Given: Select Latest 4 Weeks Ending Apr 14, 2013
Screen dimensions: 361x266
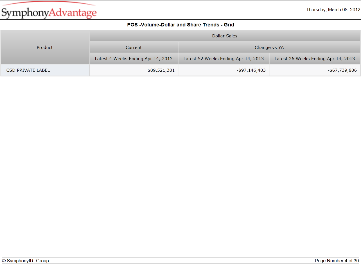Looking at the screenshot, I should (x=134, y=59).
